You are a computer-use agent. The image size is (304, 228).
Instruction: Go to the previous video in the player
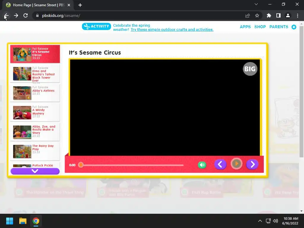pos(220,164)
